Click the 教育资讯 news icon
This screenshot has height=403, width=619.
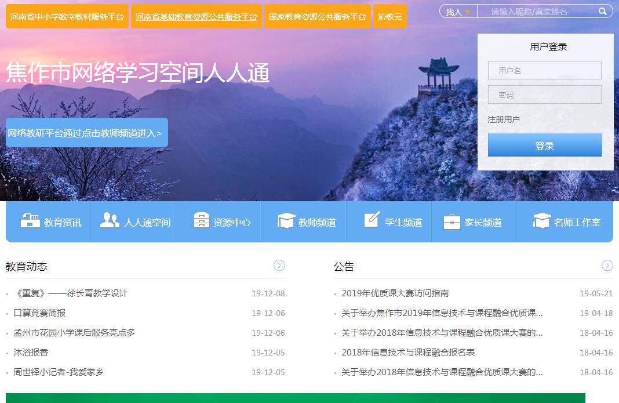tap(30, 221)
